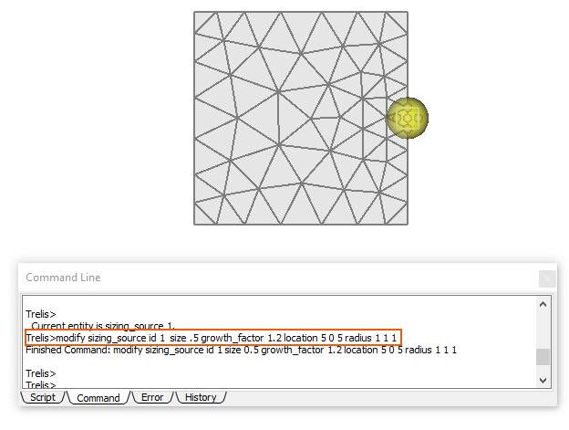The width and height of the screenshot is (569, 430).
Task: Close the Command Line panel
Action: coord(545,278)
